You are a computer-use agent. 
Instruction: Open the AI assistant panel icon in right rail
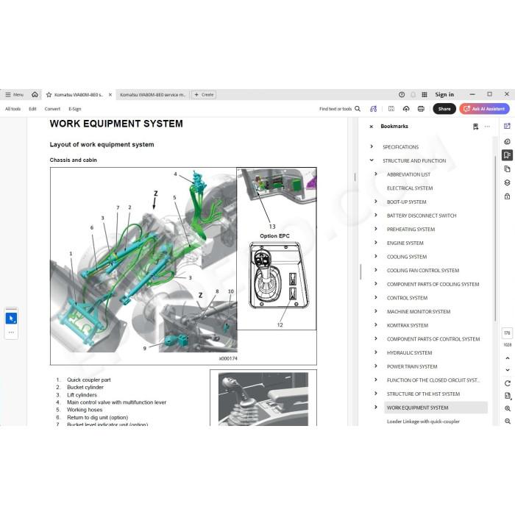[508, 126]
